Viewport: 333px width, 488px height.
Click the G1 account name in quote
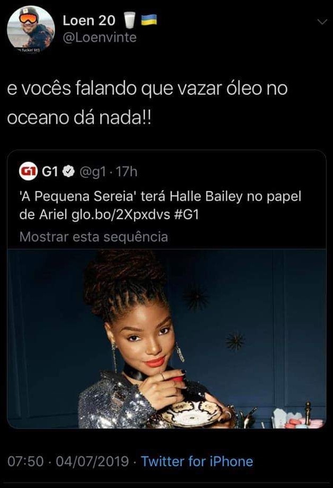click(50, 171)
